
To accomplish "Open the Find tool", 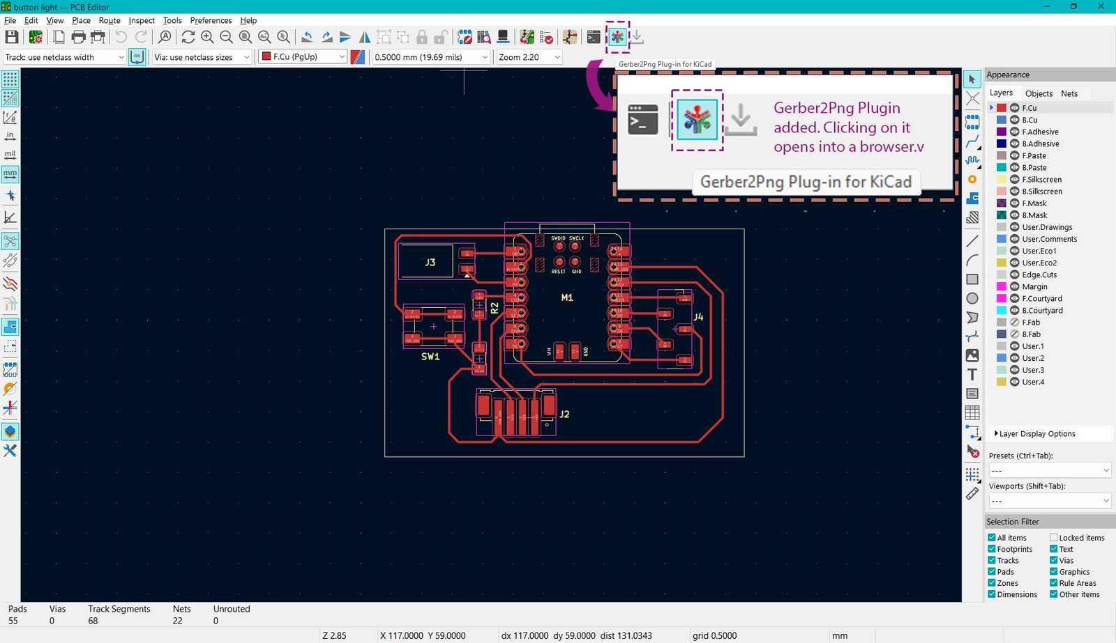I will coord(165,37).
